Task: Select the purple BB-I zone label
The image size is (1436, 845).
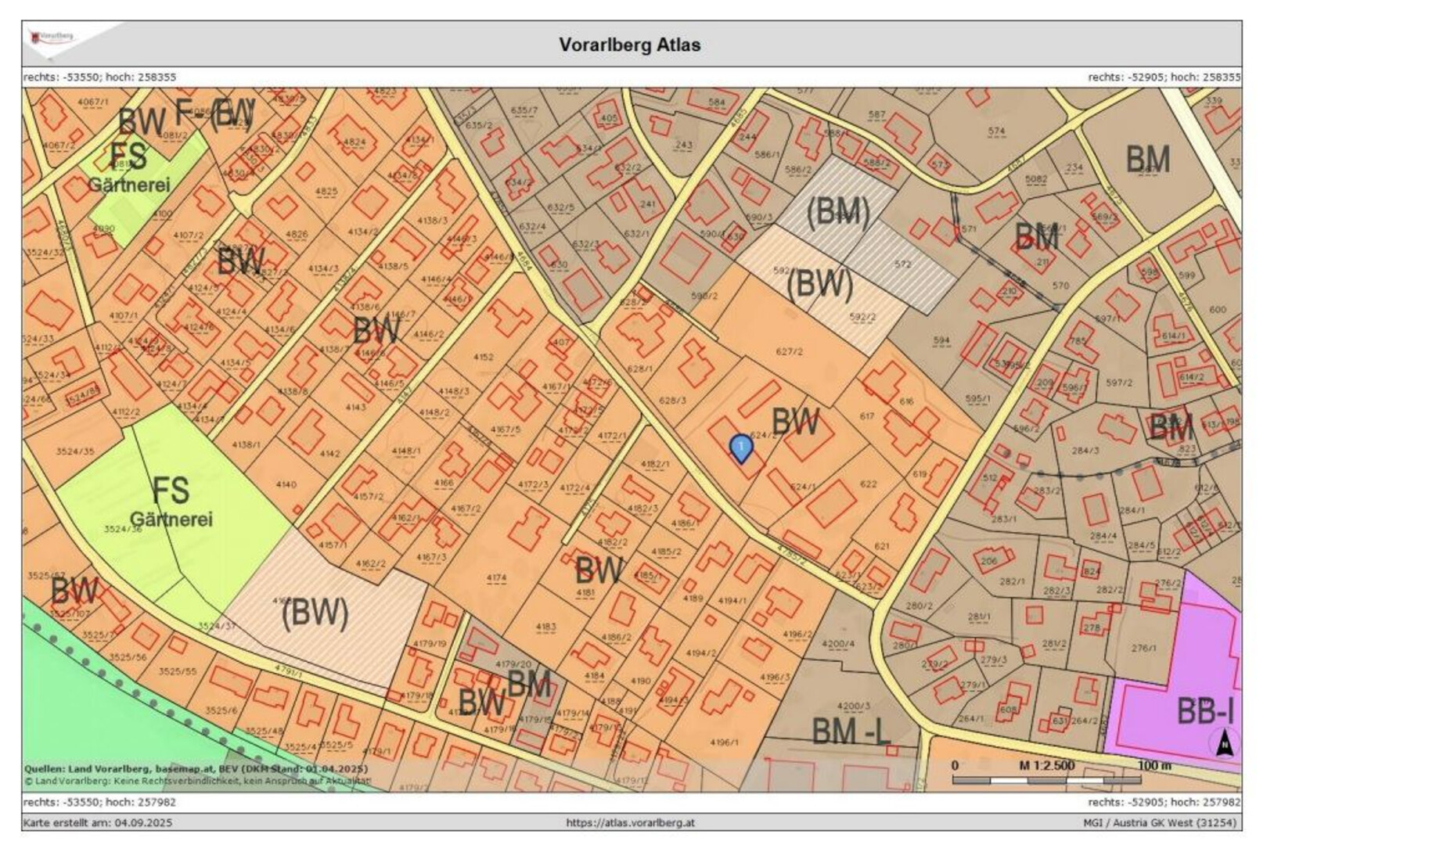Action: [1205, 711]
